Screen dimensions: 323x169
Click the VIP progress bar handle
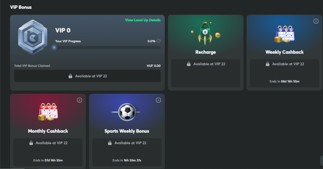click(54, 48)
